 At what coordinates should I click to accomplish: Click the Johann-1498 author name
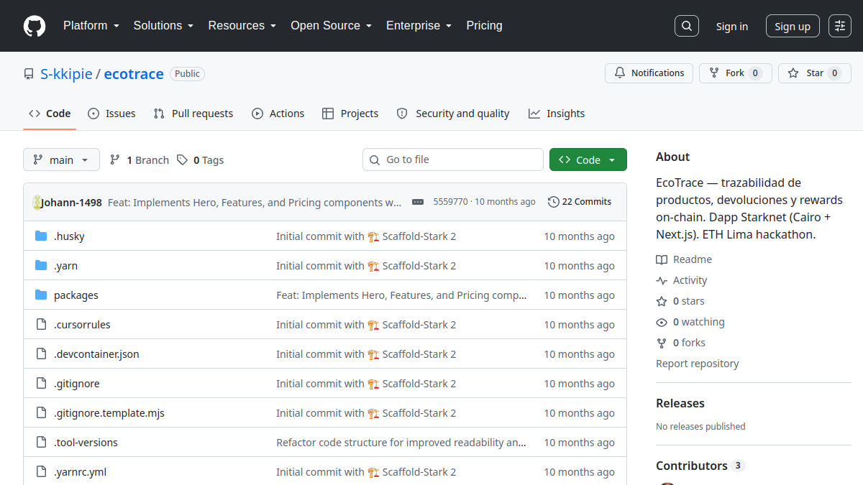tap(71, 203)
